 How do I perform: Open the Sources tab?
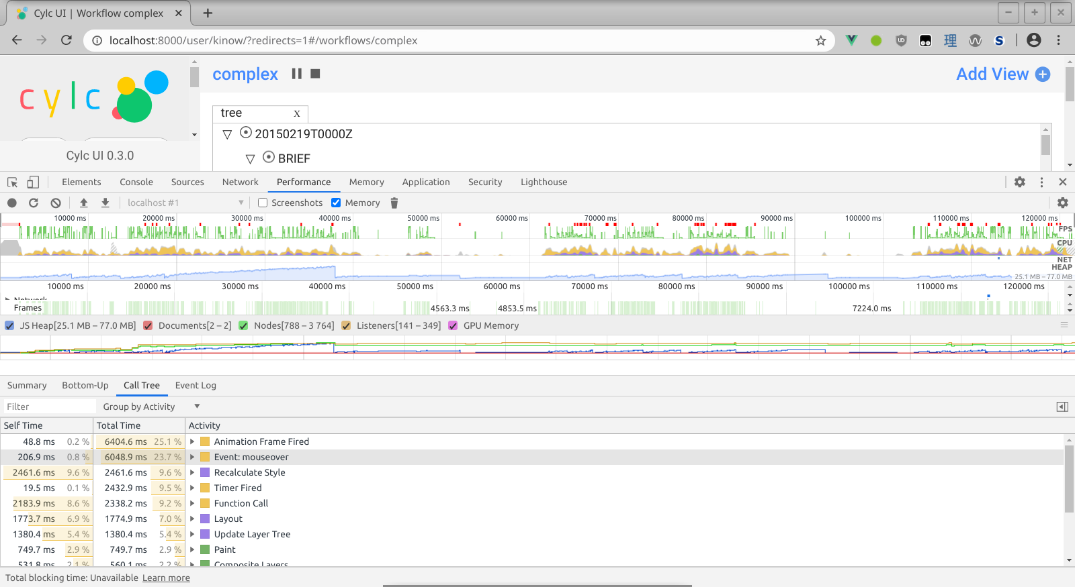click(x=187, y=182)
